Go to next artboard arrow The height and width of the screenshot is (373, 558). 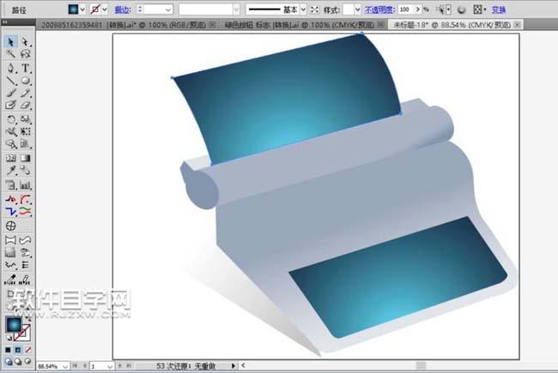point(120,365)
